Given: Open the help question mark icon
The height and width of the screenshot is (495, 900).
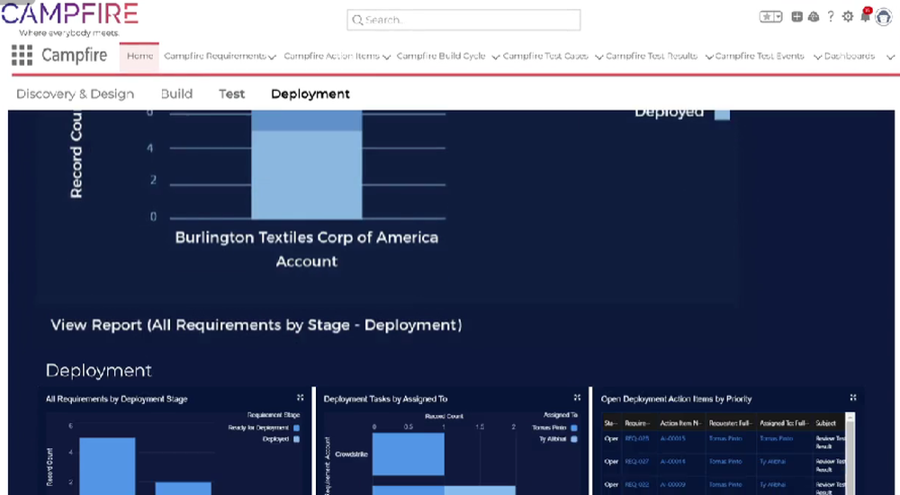Looking at the screenshot, I should (831, 17).
